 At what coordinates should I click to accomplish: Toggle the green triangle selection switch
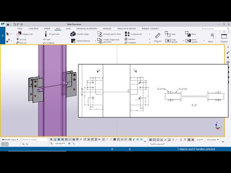click(x=55, y=139)
